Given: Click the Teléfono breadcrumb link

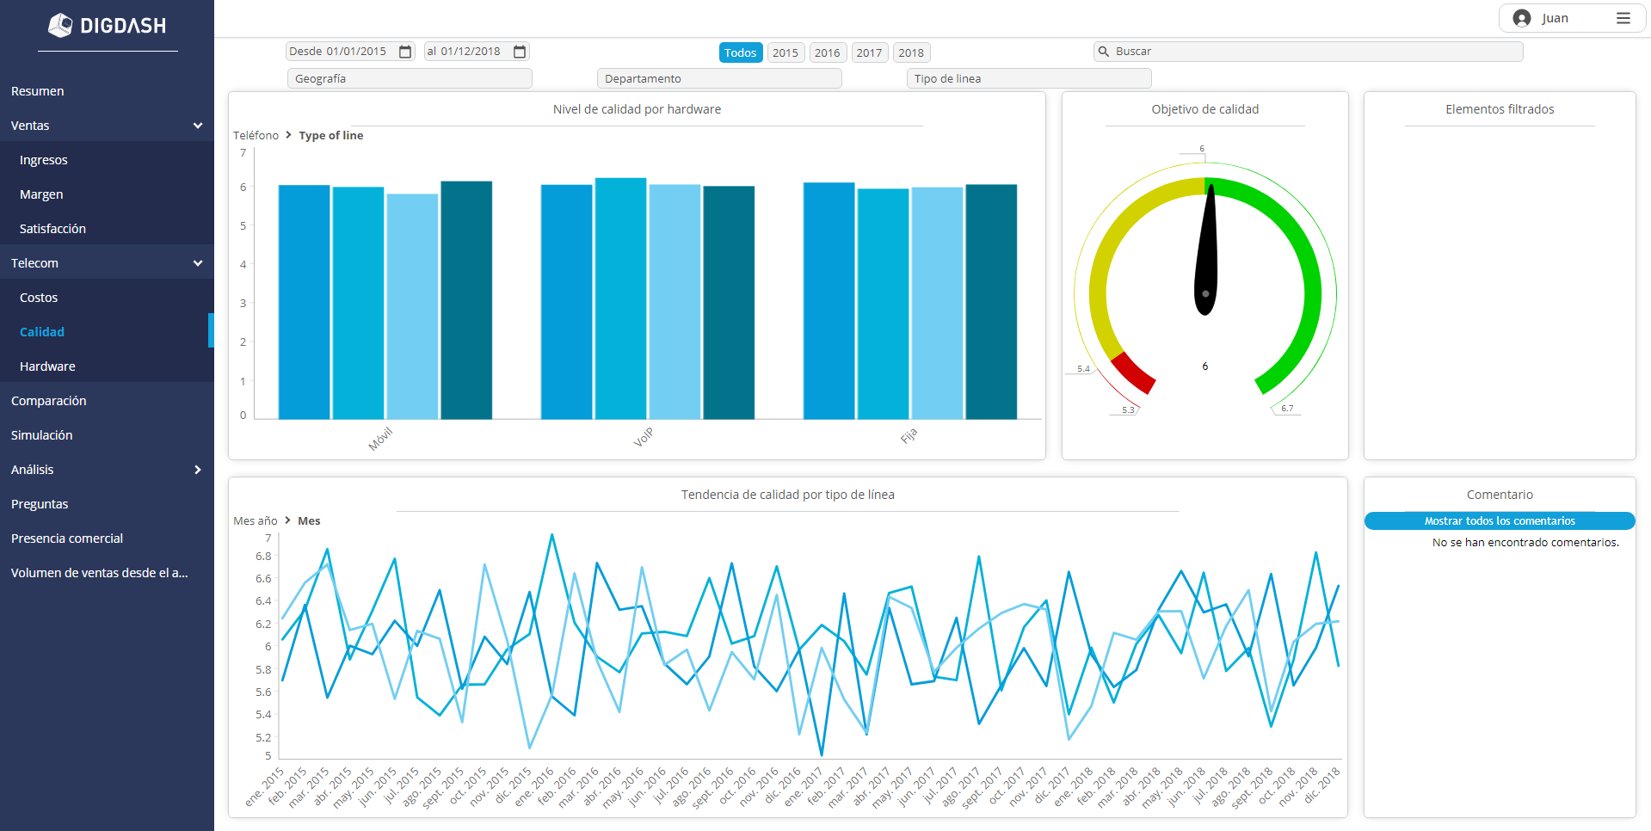Looking at the screenshot, I should pos(256,135).
